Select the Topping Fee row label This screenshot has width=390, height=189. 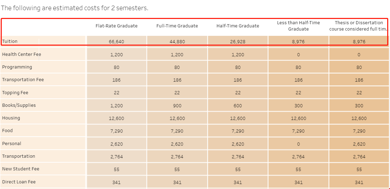(x=15, y=93)
